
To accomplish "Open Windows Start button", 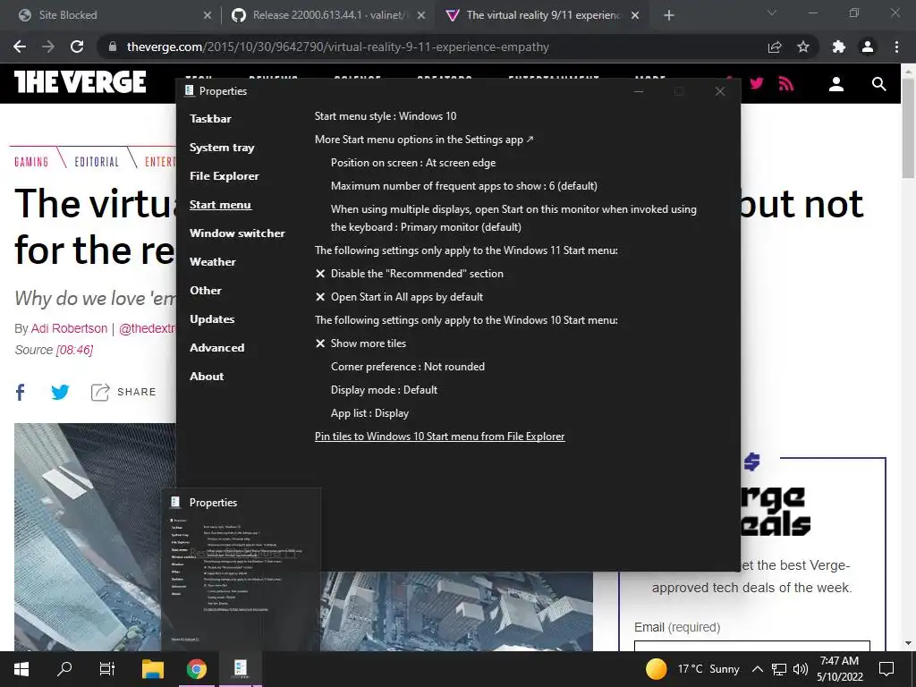I will click(21, 669).
